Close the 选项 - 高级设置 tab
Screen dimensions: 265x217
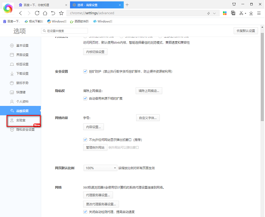(120, 5)
